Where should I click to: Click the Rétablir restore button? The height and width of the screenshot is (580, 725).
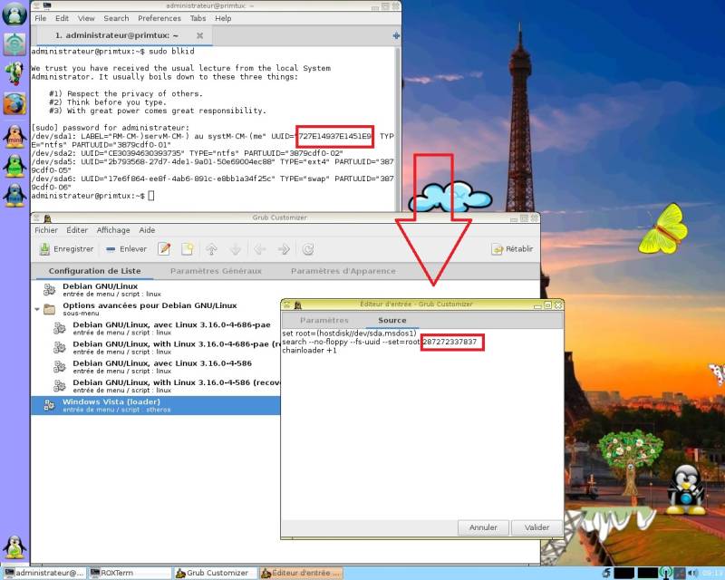tap(512, 249)
